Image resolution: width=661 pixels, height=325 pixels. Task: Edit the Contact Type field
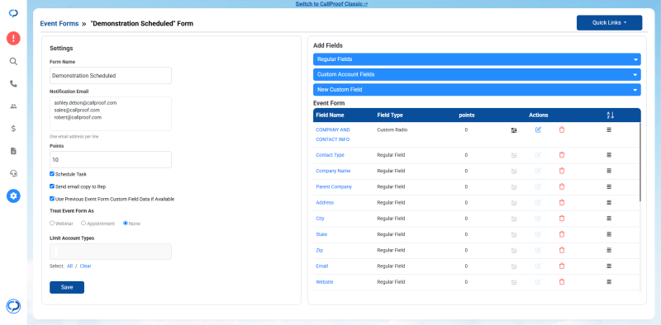(538, 155)
